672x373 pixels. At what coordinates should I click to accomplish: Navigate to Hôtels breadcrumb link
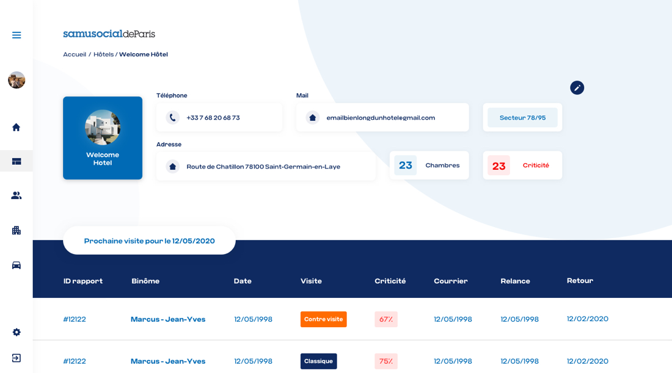click(103, 54)
